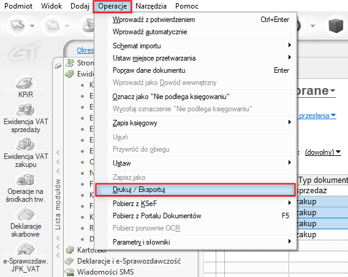Open the (dowolny) filter dropdown
The height and width of the screenshot is (277, 348).
[323, 152]
